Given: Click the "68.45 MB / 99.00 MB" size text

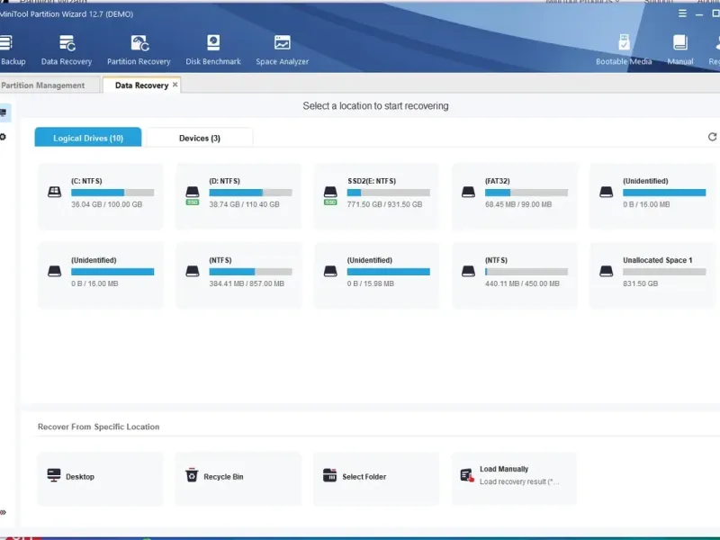Looking at the screenshot, I should [518, 204].
